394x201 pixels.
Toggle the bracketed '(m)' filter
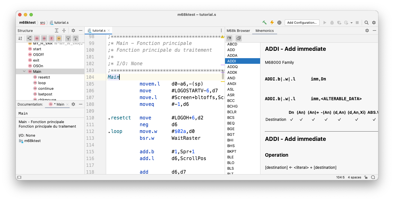coord(44,38)
